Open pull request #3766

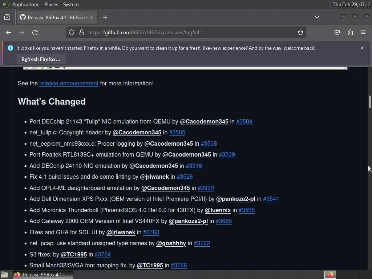coord(179,265)
